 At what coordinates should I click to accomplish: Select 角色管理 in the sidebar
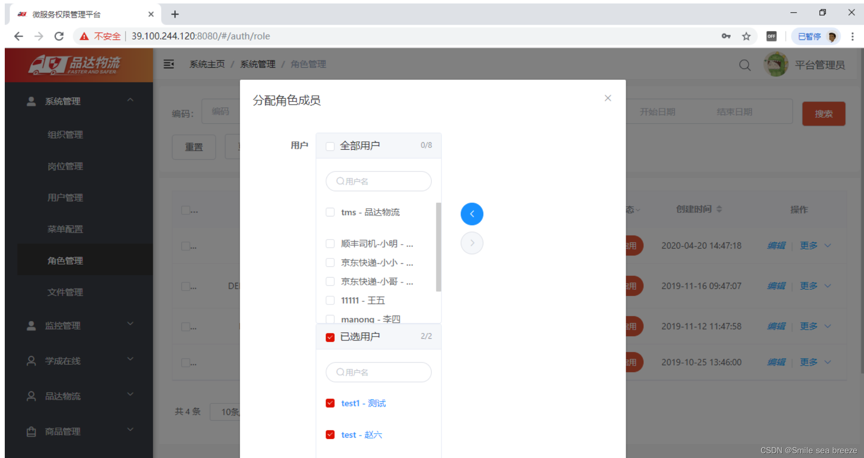pyautogui.click(x=85, y=260)
